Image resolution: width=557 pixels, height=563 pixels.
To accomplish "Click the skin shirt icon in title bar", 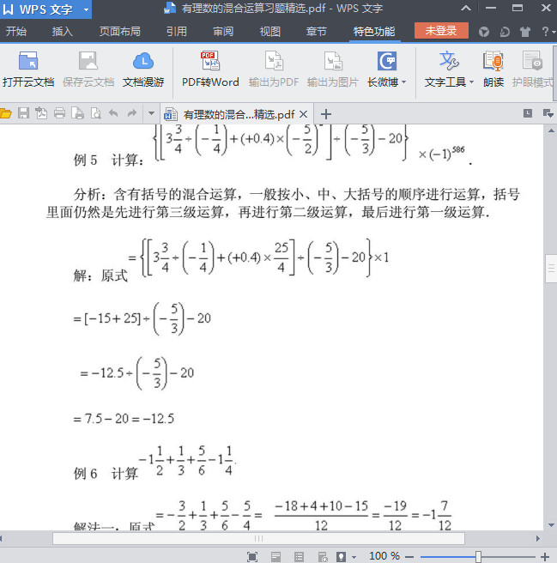I will coord(525,32).
